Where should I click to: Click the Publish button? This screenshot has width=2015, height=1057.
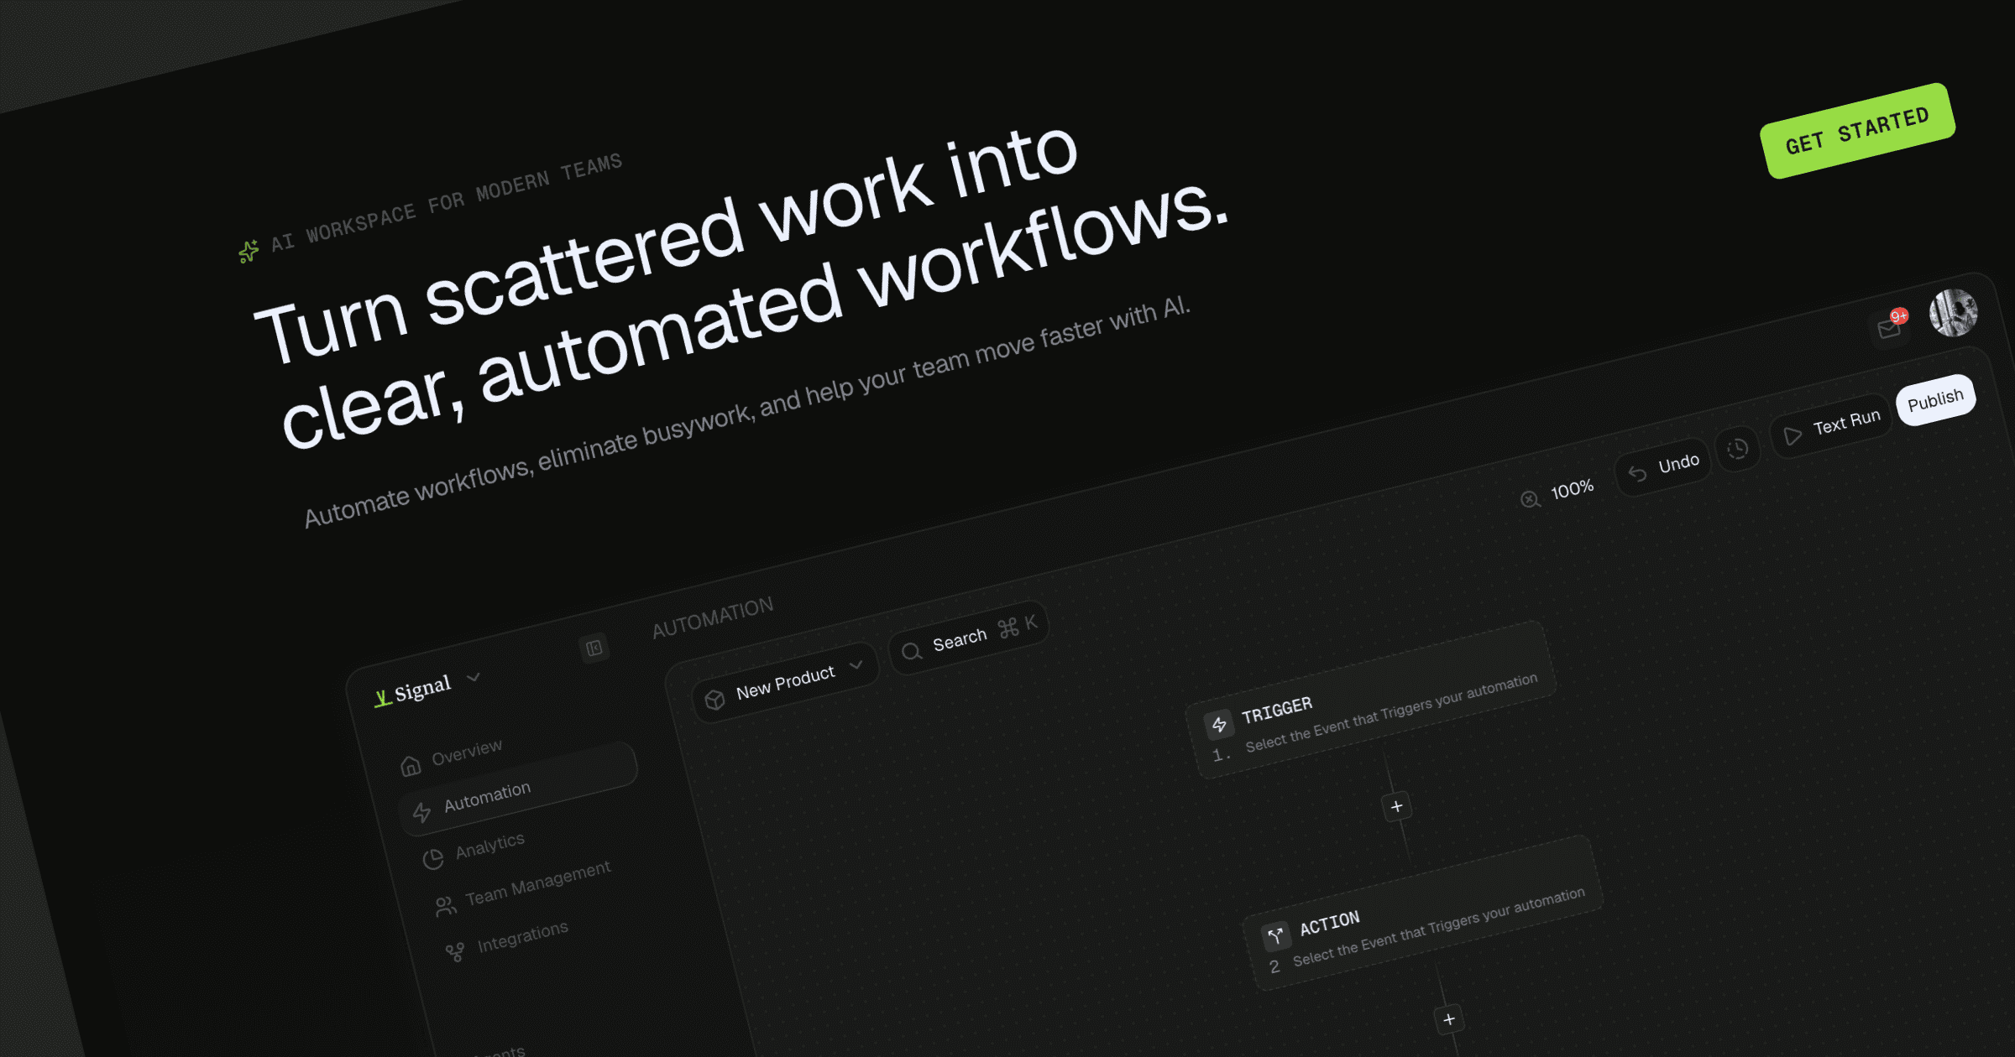pyautogui.click(x=1935, y=400)
